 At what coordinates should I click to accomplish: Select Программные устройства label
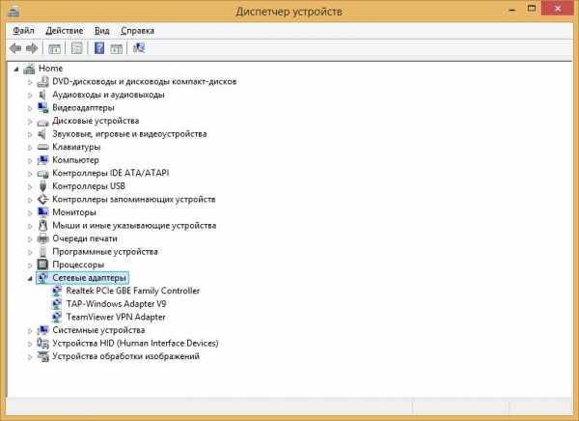(105, 252)
